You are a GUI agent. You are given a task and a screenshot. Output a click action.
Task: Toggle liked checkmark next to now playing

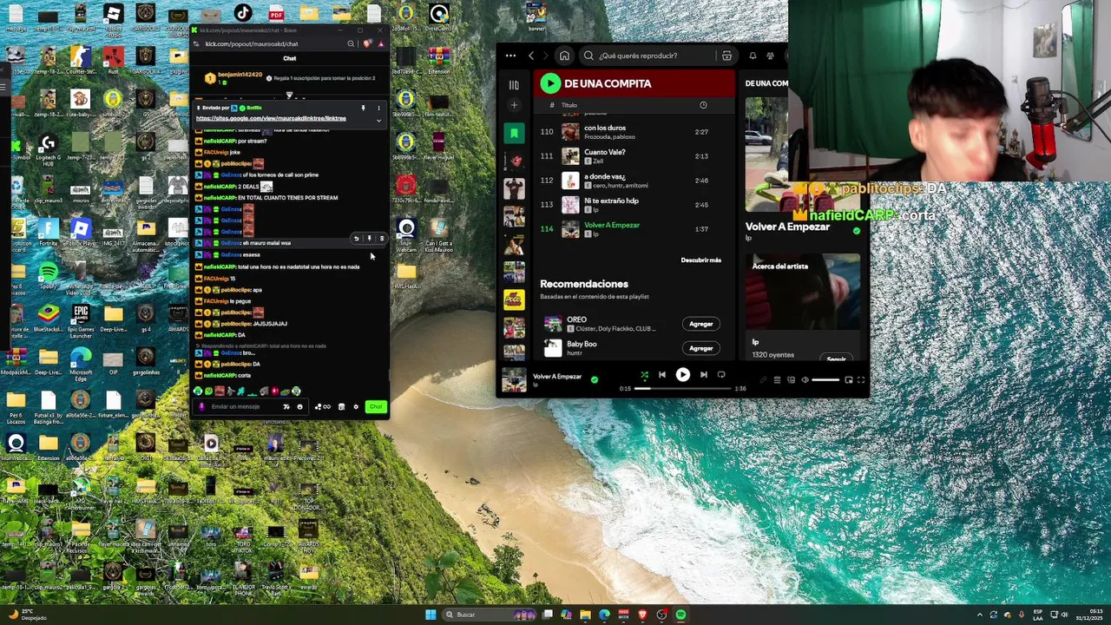tap(594, 379)
